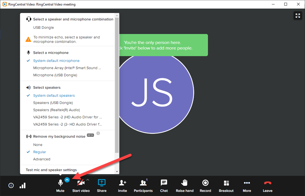Click the RingCentral app icon in title bar
305x196 pixels.
click(x=4, y=4)
